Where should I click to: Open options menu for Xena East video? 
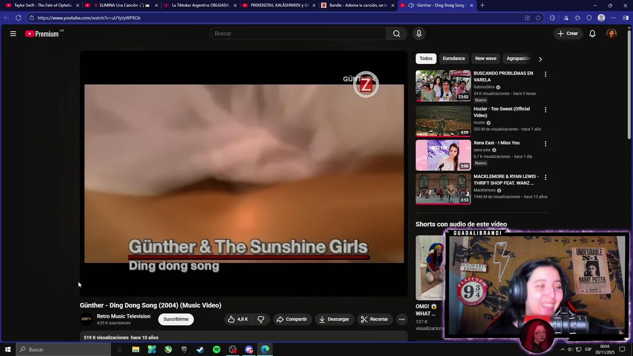click(x=545, y=144)
